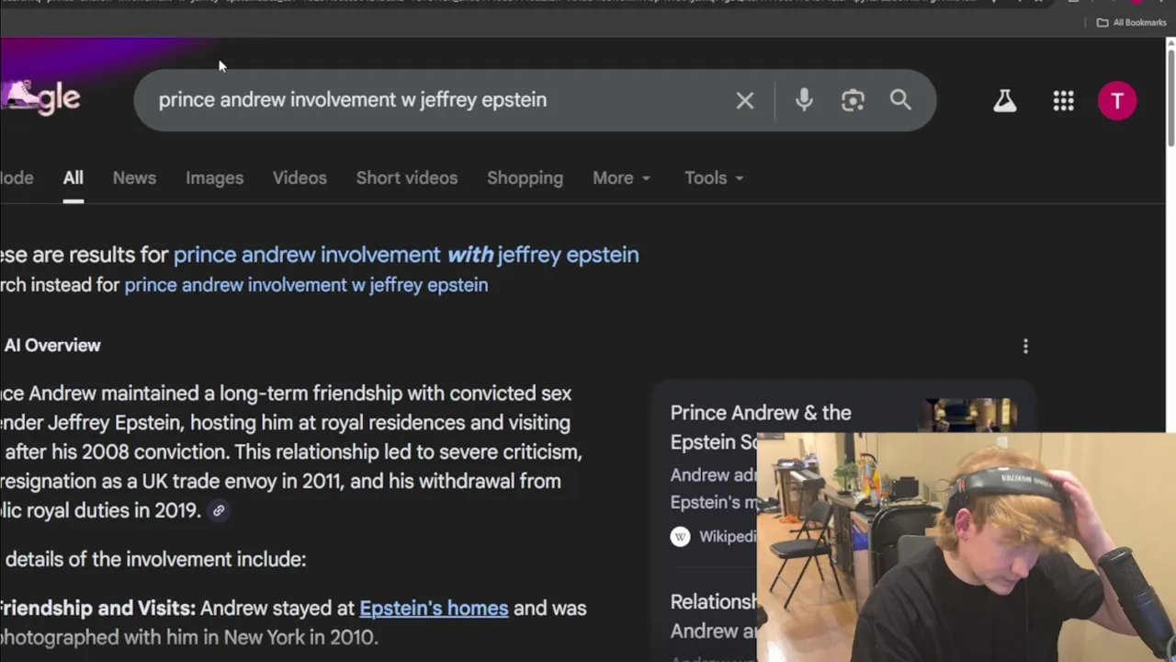Open Search Labs flask icon

pos(1005,101)
